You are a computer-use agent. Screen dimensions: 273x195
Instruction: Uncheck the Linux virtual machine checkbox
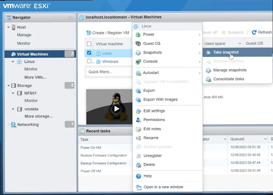click(x=89, y=53)
